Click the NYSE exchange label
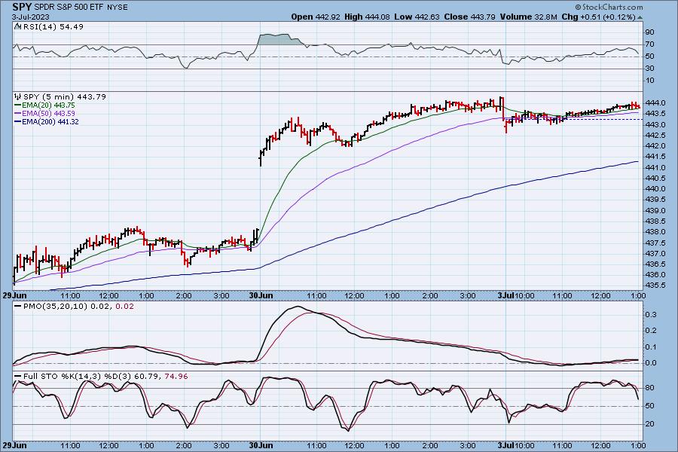678x452 pixels. point(118,8)
